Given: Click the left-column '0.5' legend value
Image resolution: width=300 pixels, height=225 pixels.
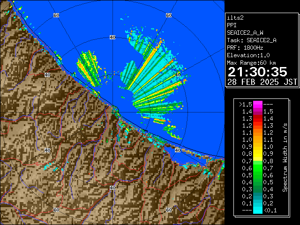Looking at the screenshot, I should [x=247, y=175].
